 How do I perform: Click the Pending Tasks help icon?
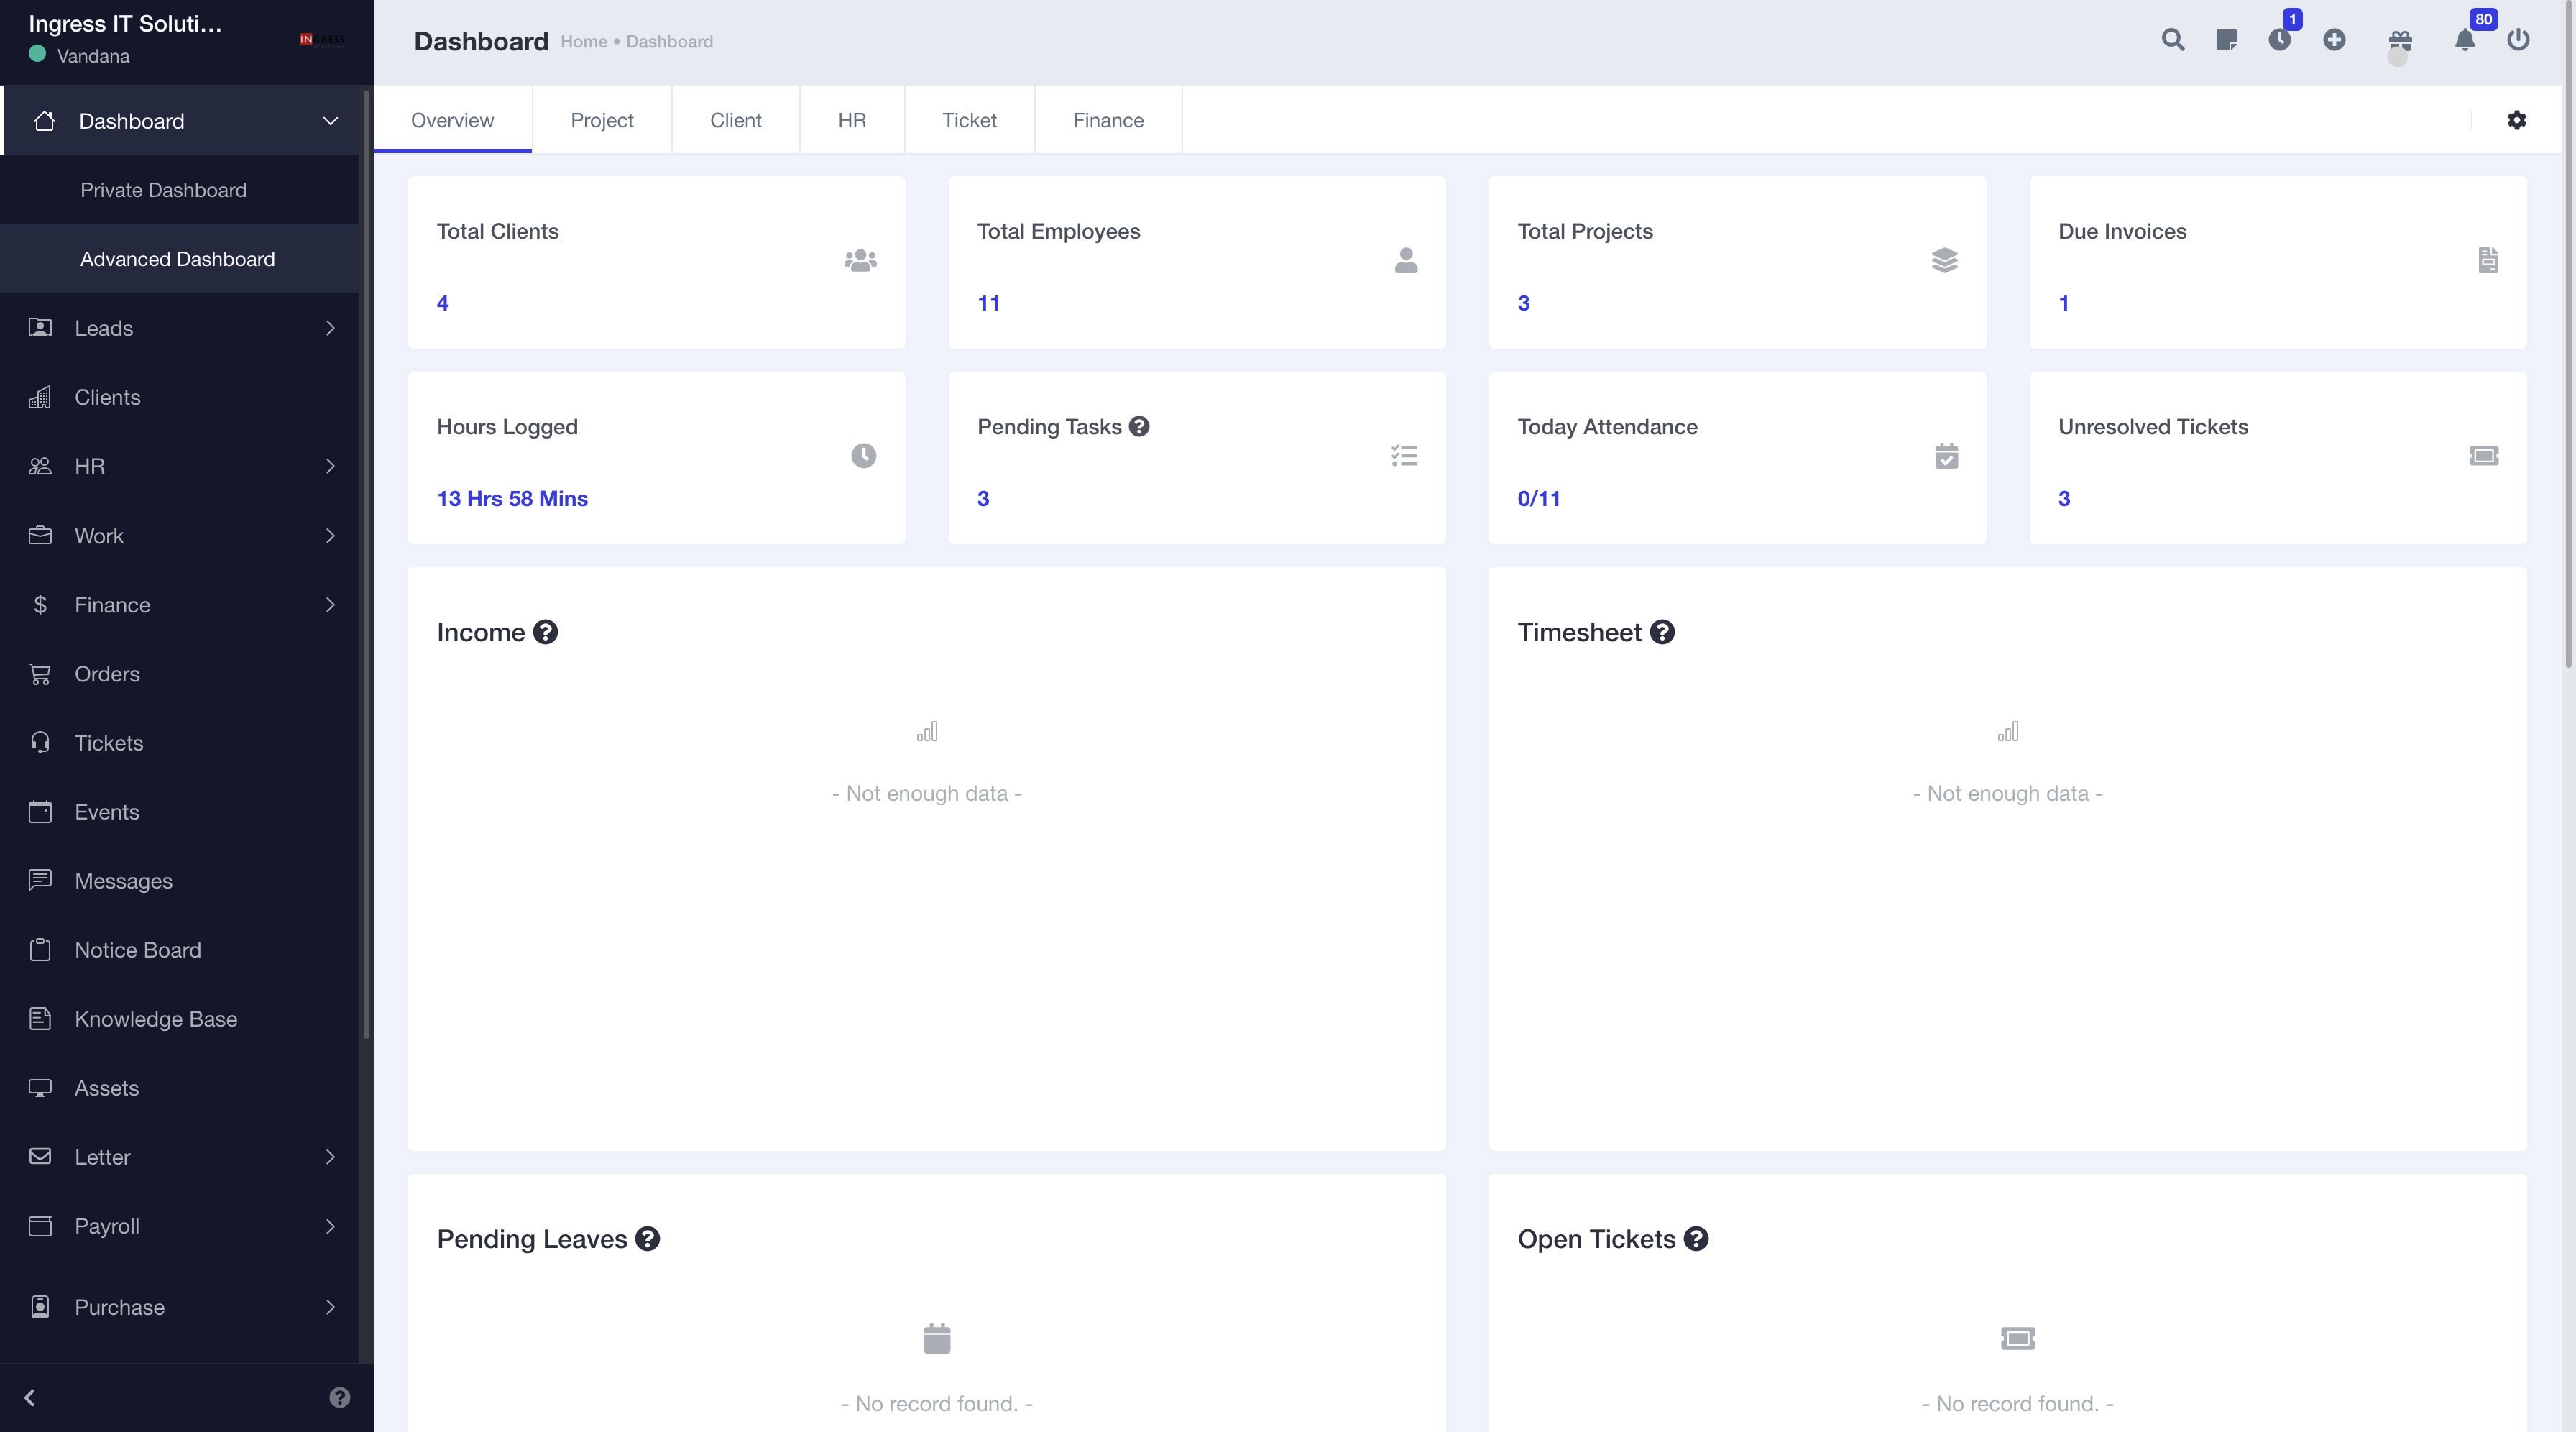(x=1139, y=427)
